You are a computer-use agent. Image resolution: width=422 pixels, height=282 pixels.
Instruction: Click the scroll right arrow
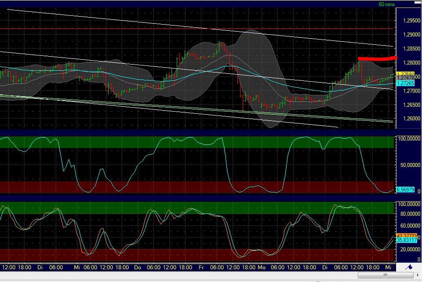[x=417, y=275]
